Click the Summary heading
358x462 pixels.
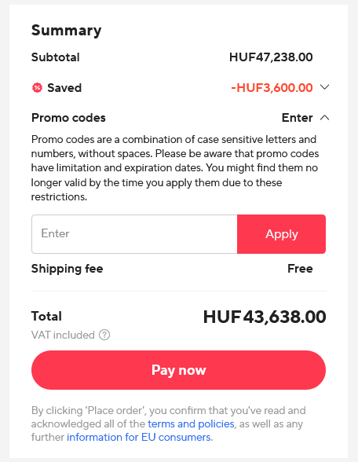coord(66,31)
